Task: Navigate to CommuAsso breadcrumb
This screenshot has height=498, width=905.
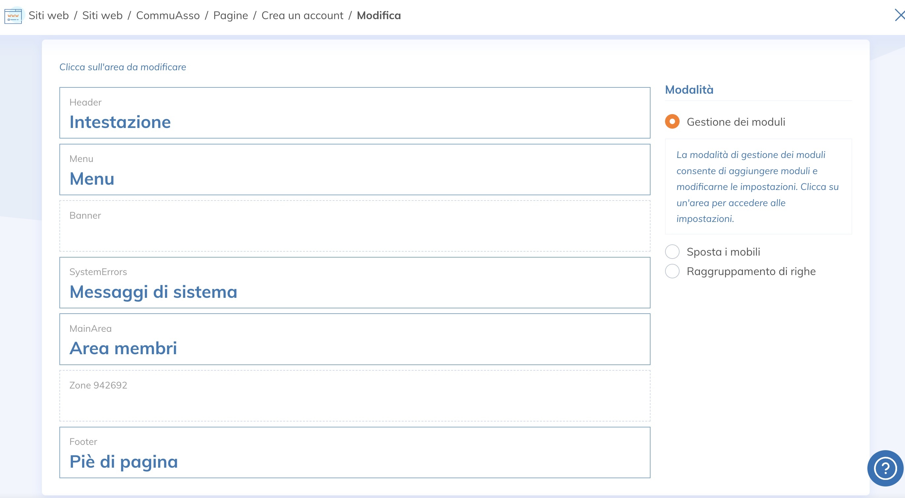Action: click(168, 16)
